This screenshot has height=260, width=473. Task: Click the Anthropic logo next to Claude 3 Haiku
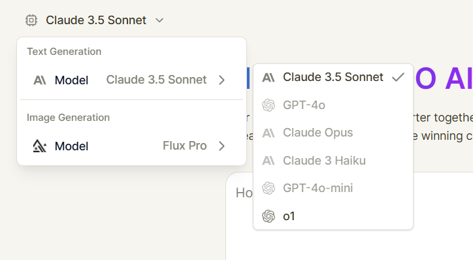[x=269, y=161]
